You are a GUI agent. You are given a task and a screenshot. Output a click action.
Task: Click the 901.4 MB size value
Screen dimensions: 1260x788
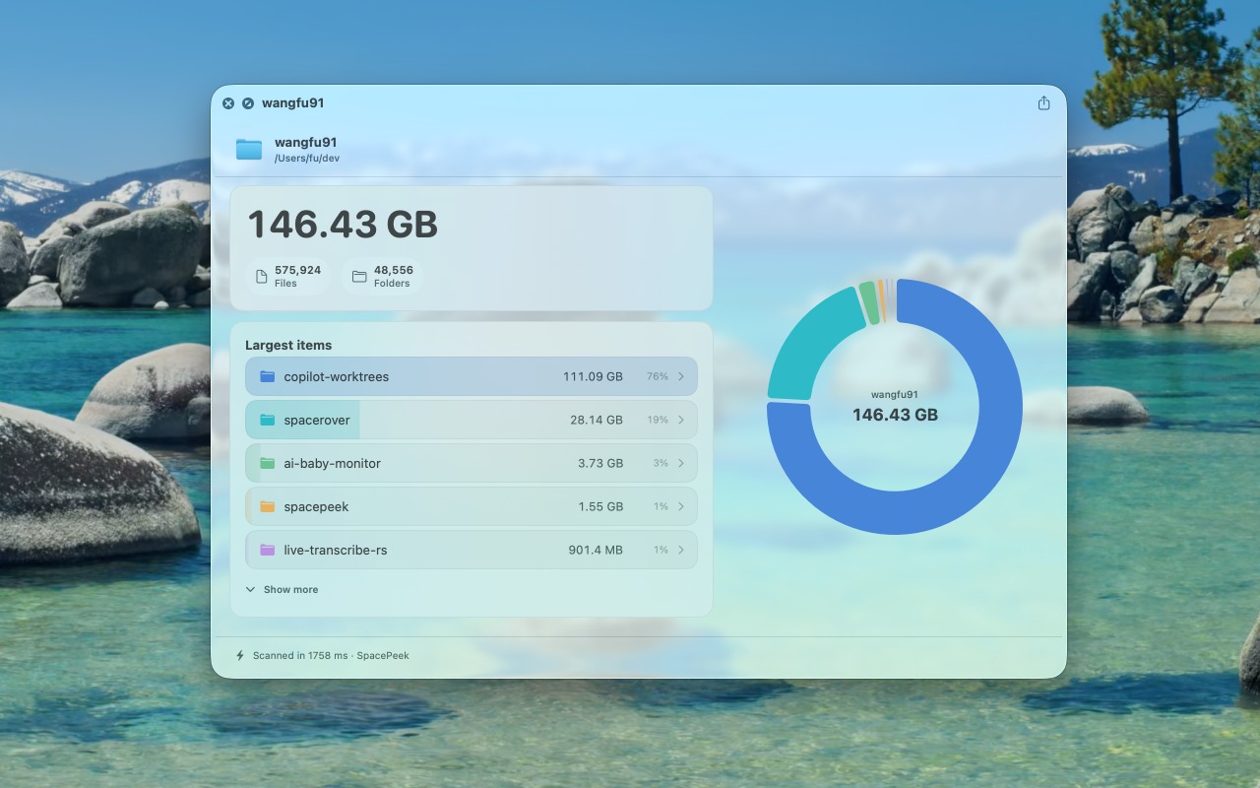click(x=596, y=550)
